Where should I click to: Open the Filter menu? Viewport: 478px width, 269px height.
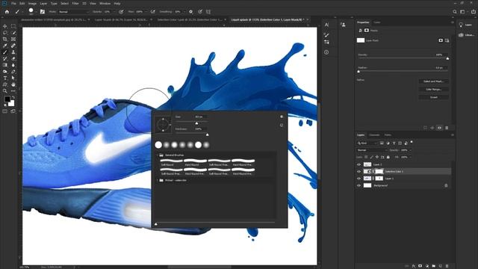point(75,3)
